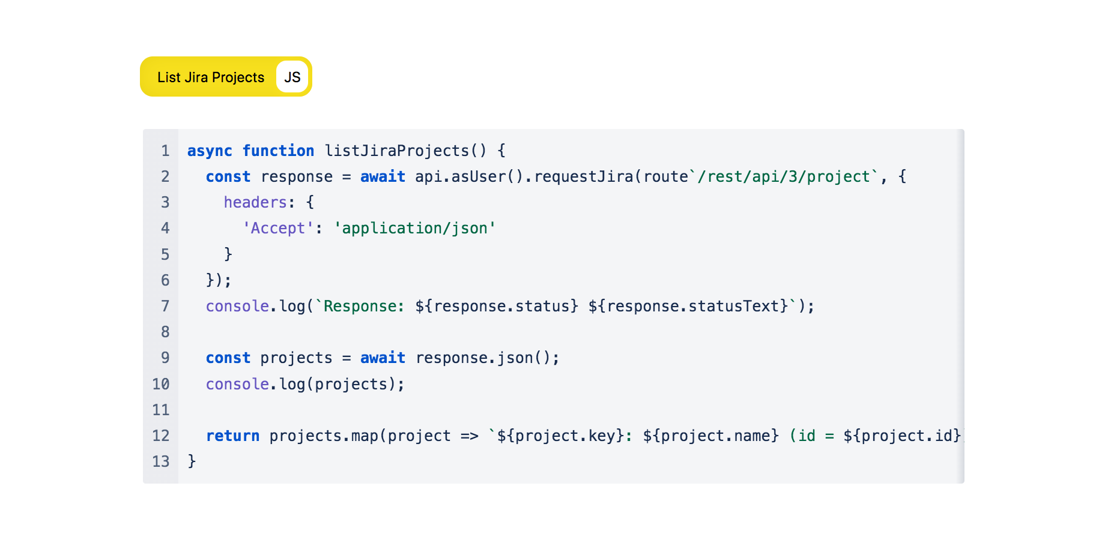1105x540 pixels.
Task: Click line number 12 in the gutter
Action: (x=161, y=436)
